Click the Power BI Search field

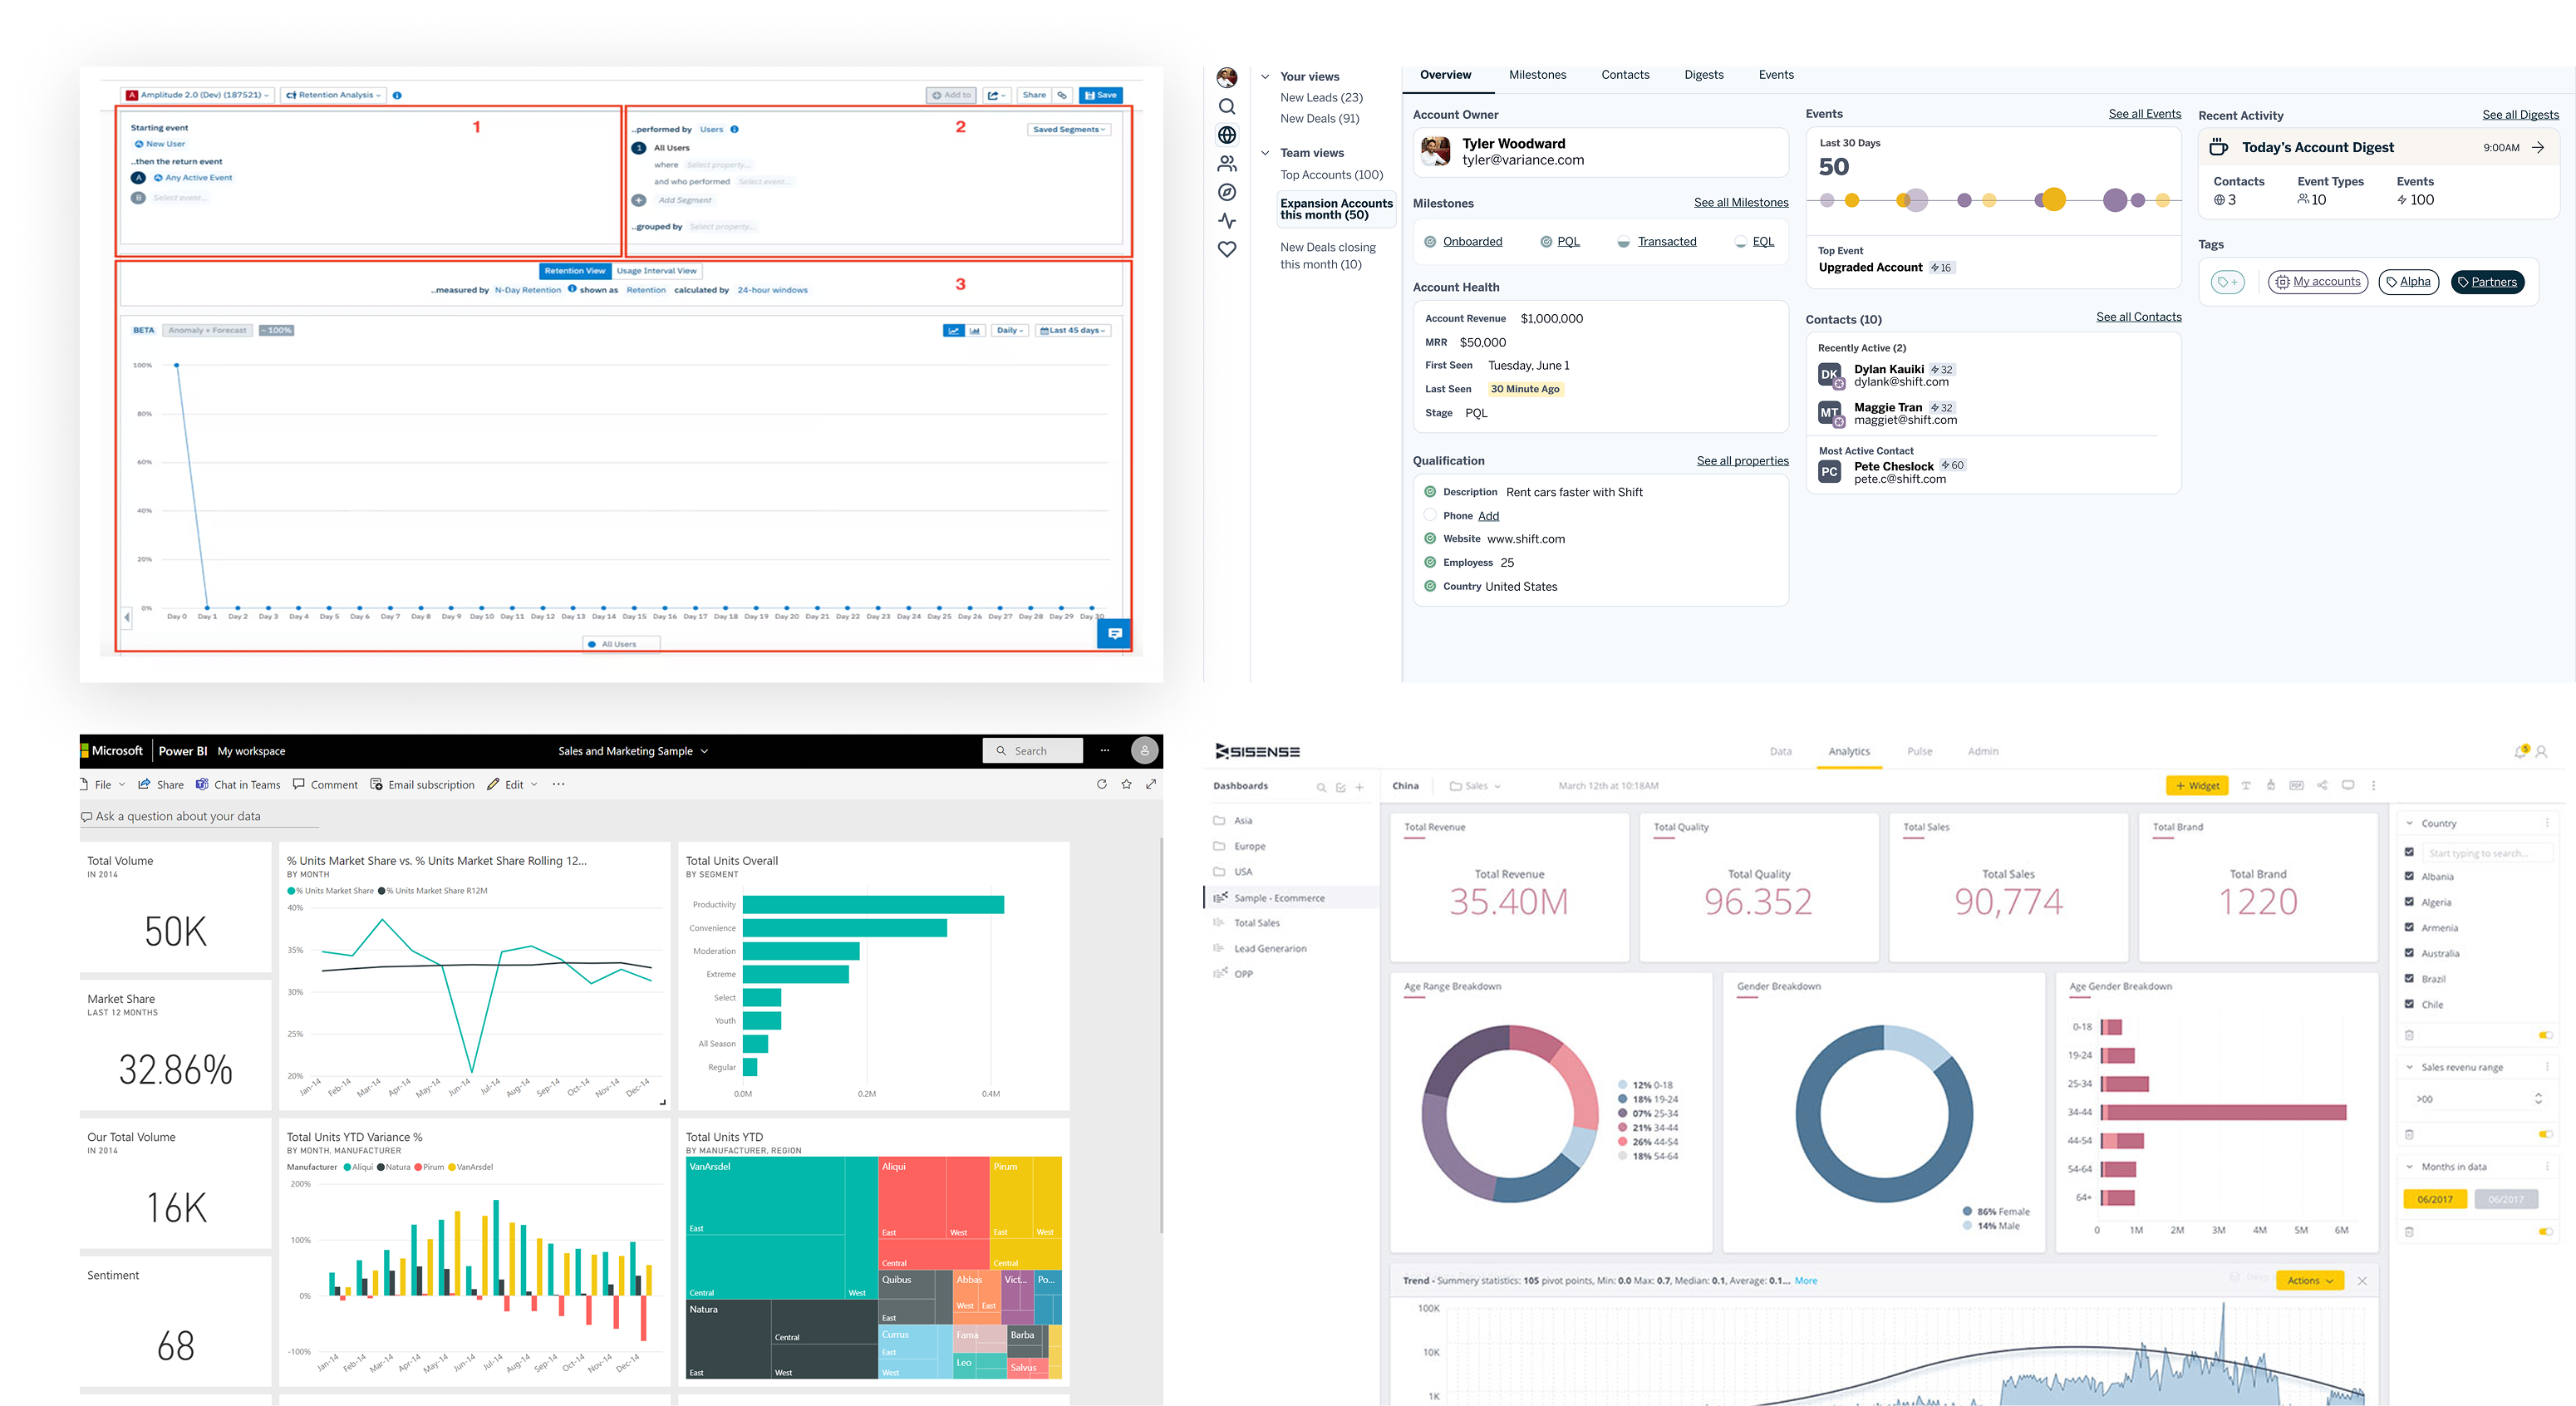click(1032, 751)
